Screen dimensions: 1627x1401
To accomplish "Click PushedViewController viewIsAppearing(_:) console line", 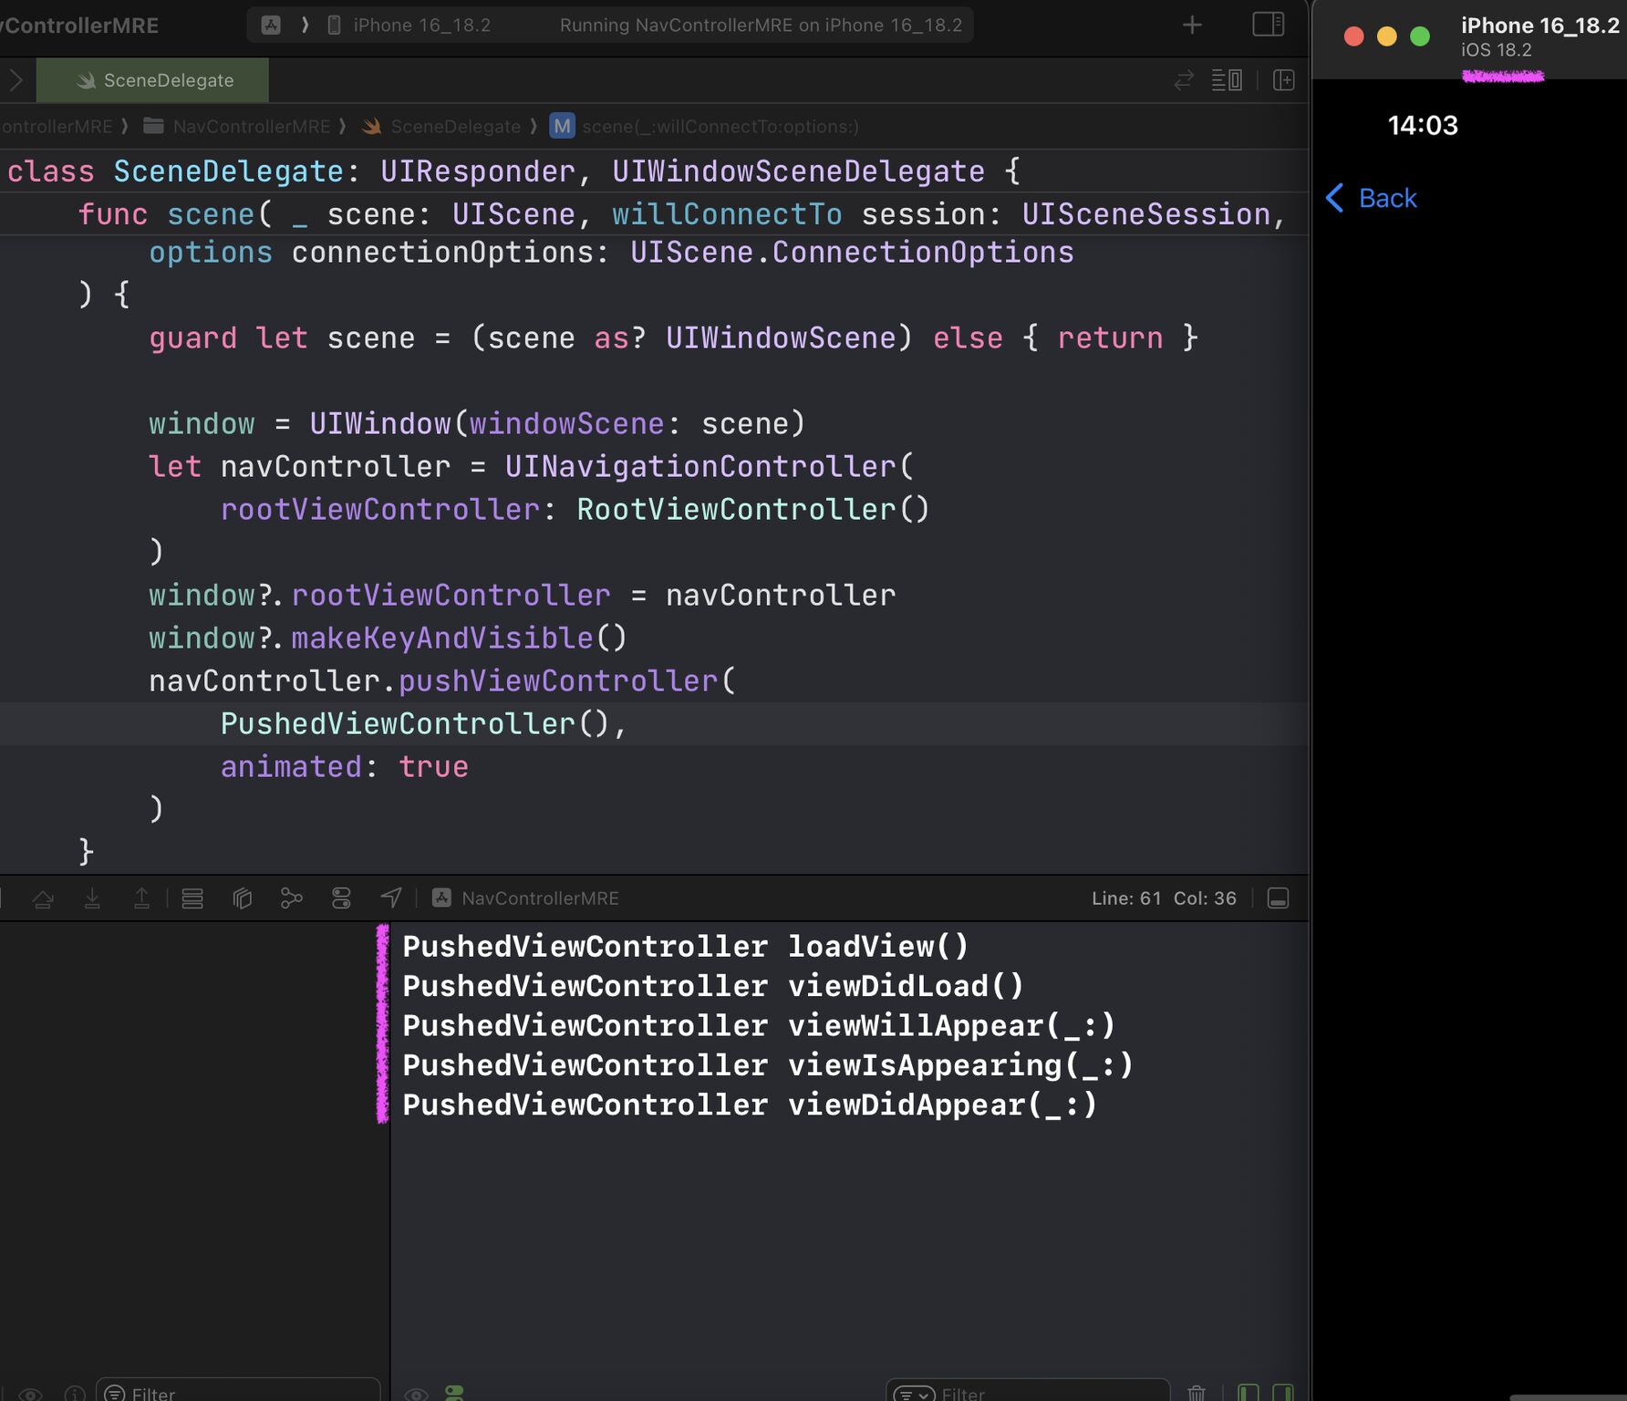I will tap(768, 1065).
